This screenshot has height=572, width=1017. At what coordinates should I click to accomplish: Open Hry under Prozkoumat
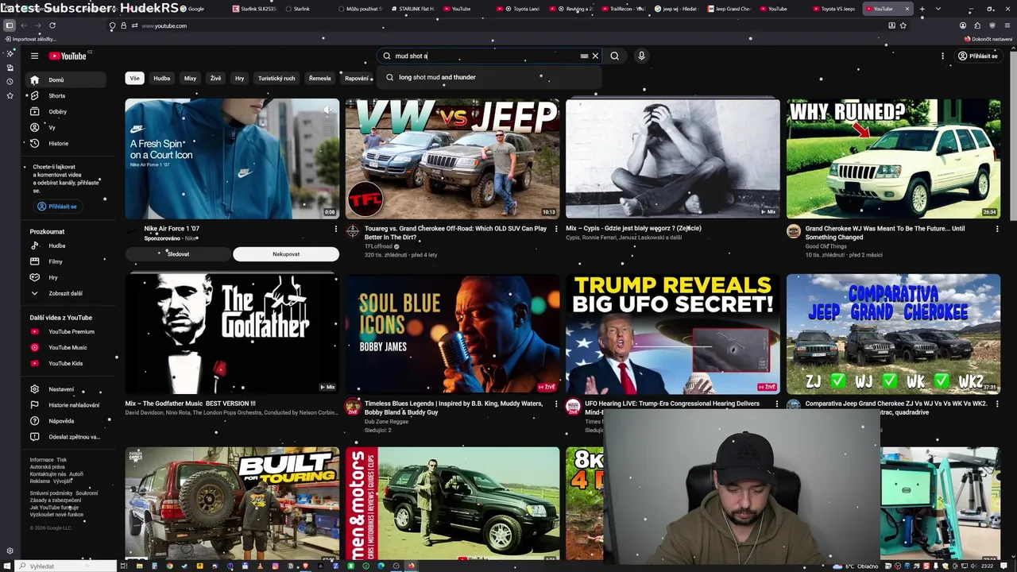click(x=67, y=277)
